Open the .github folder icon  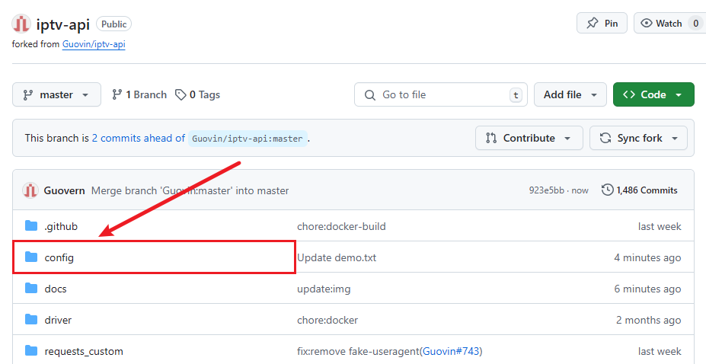[x=31, y=226]
